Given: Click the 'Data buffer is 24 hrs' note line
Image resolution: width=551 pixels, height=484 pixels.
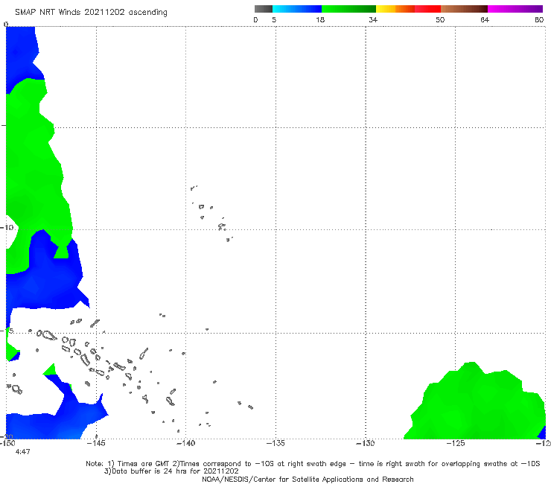Looking at the screenshot, I should [x=171, y=471].
